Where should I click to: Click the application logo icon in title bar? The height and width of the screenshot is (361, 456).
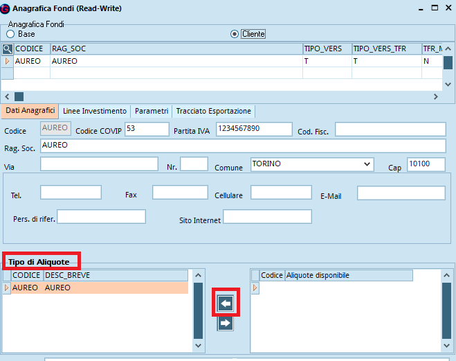click(5, 8)
